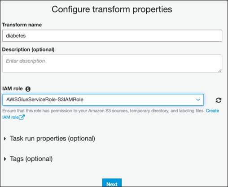Image resolution: width=228 pixels, height=187 pixels.
Task: Open the Create IAM role link
Action: (212, 111)
